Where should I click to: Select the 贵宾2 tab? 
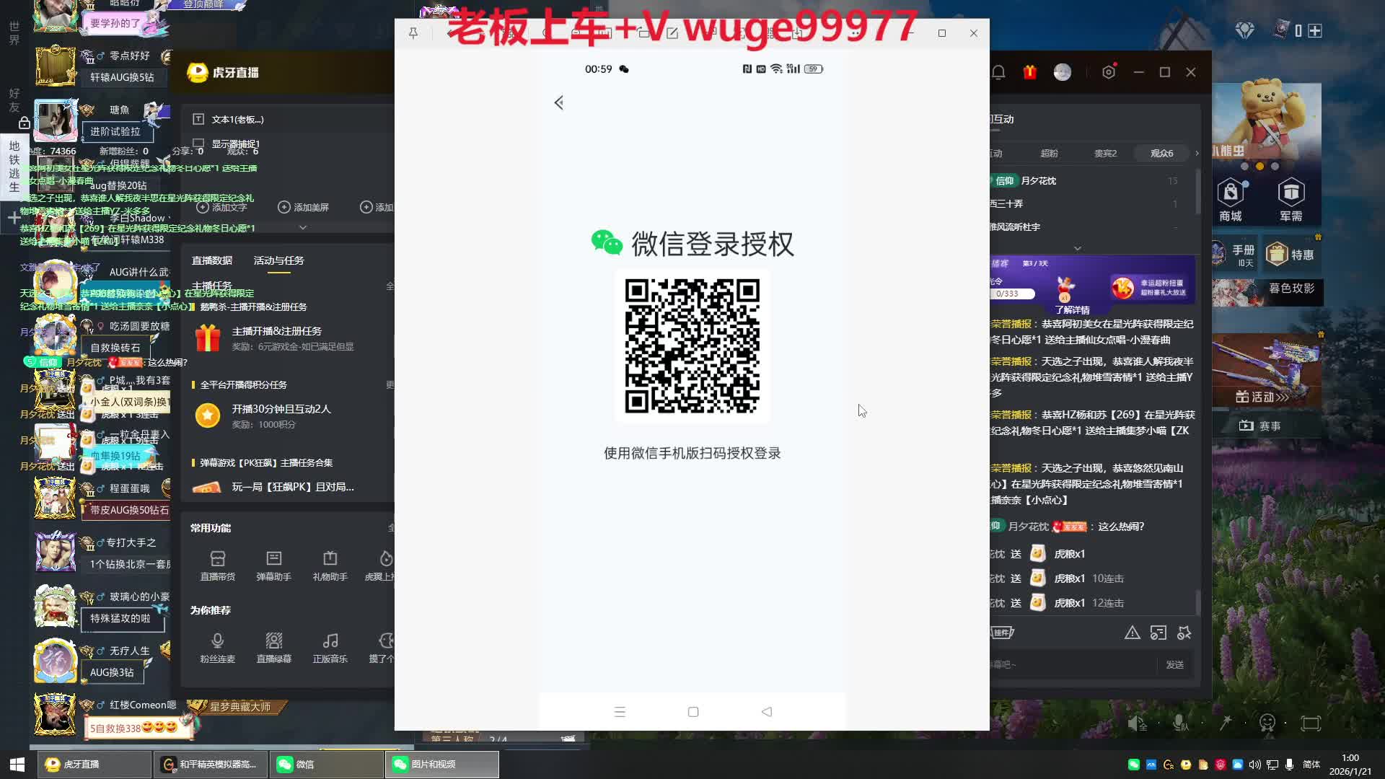[1105, 153]
